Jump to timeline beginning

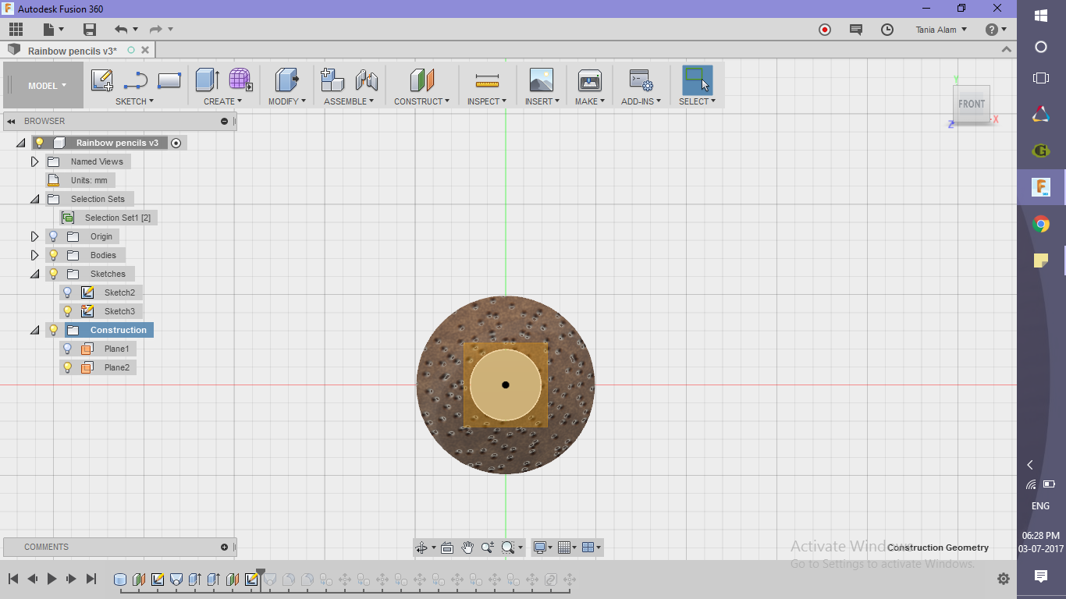click(x=13, y=579)
